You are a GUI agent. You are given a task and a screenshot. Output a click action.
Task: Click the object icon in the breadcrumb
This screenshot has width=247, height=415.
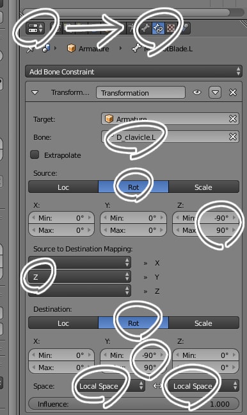click(x=45, y=49)
